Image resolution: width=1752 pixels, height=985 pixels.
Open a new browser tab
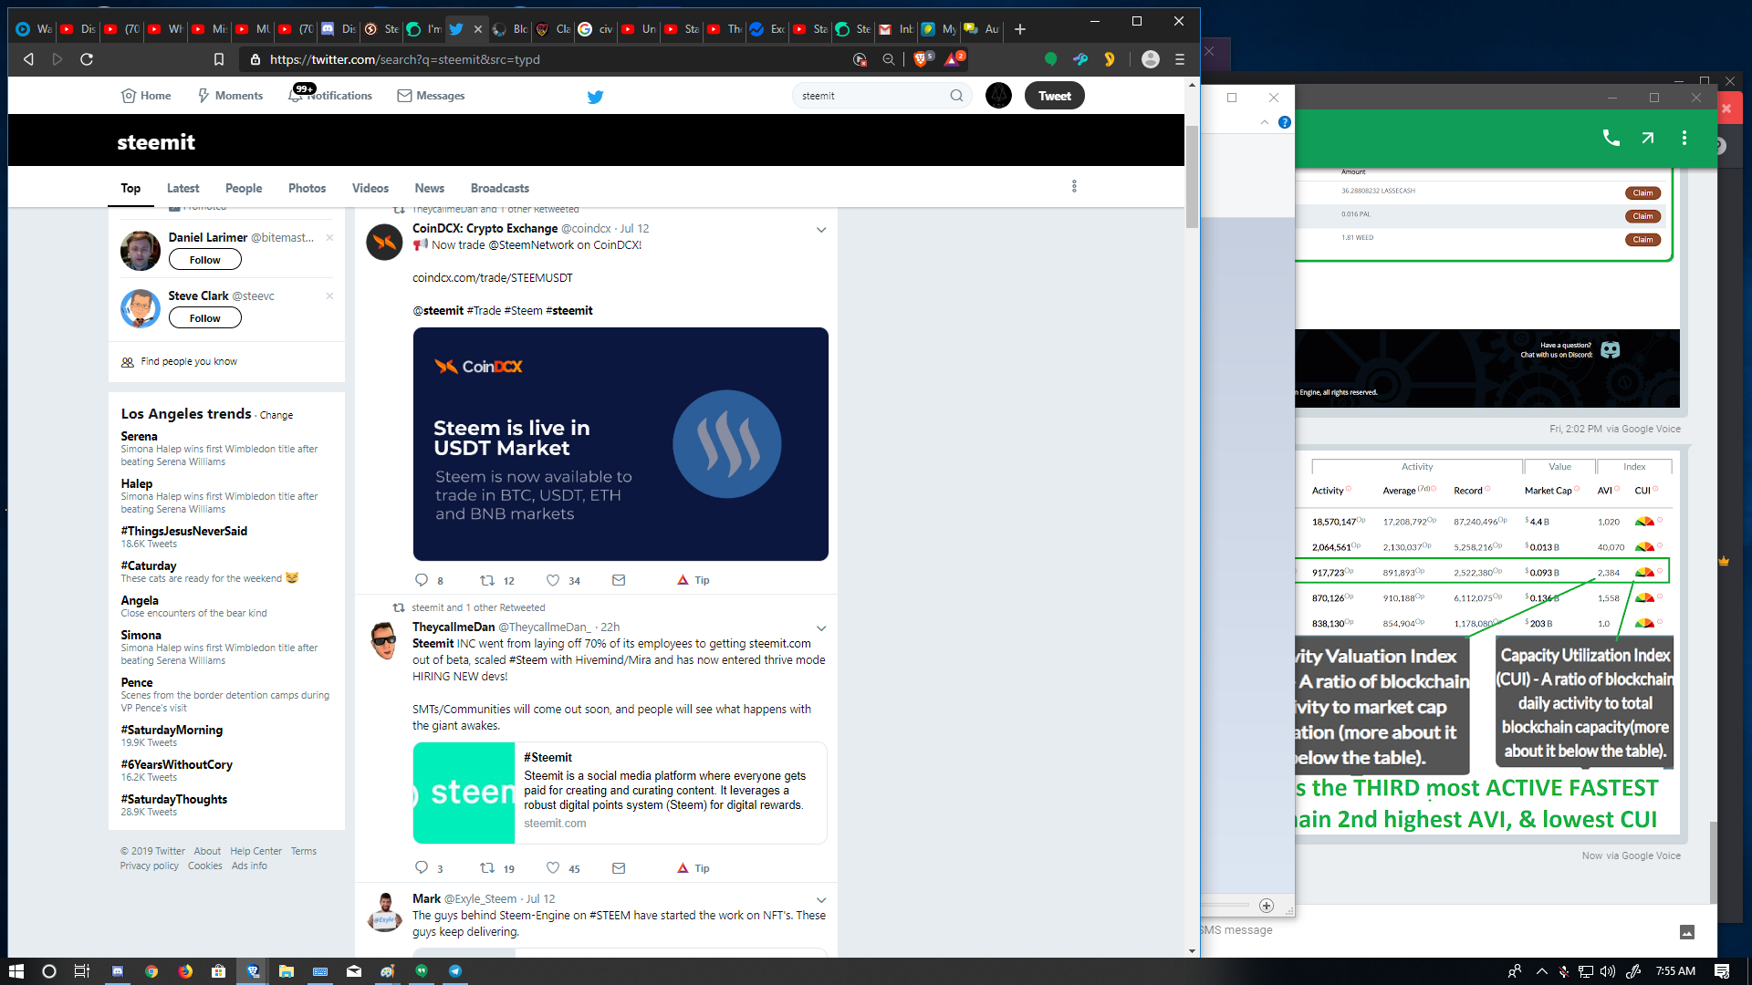(x=1020, y=29)
